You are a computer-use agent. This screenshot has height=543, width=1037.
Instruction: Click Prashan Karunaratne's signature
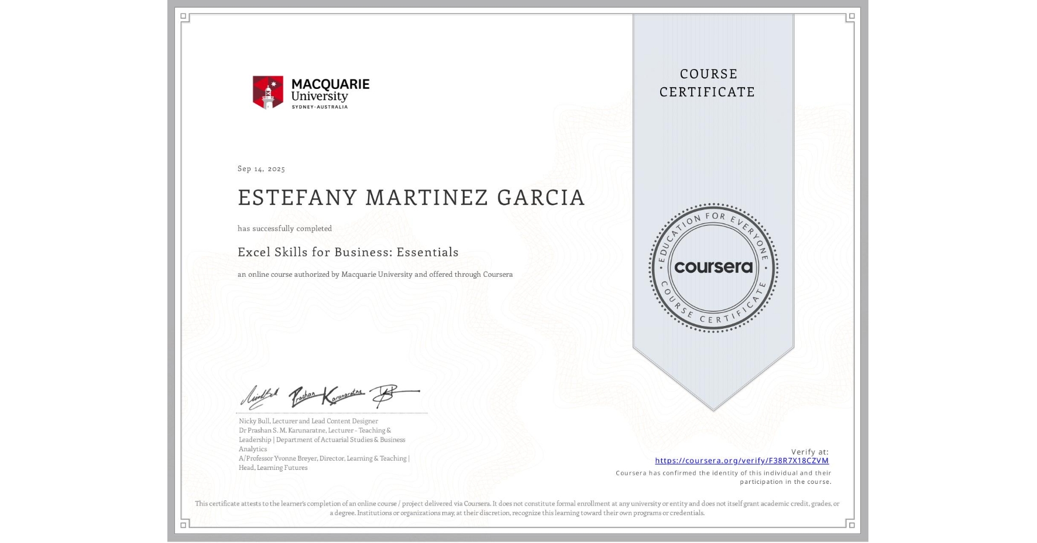(327, 397)
